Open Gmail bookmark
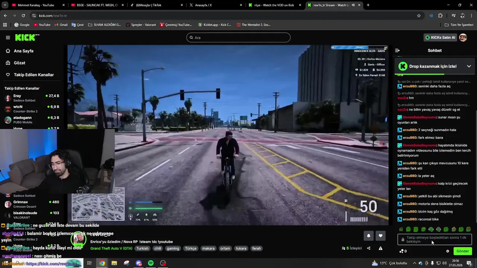Screen dimensions: 477x268 click(60, 25)
